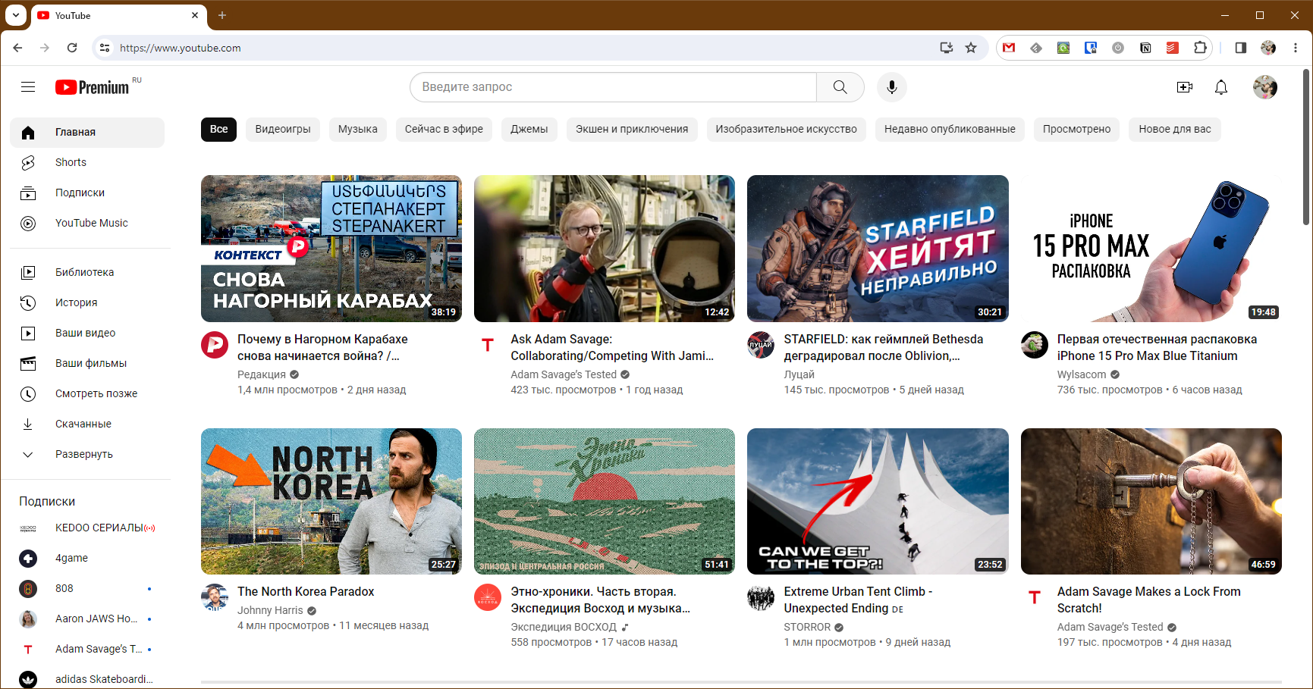The height and width of the screenshot is (689, 1313).
Task: Play the Нагорный Карабах video thumbnail
Action: [331, 249]
